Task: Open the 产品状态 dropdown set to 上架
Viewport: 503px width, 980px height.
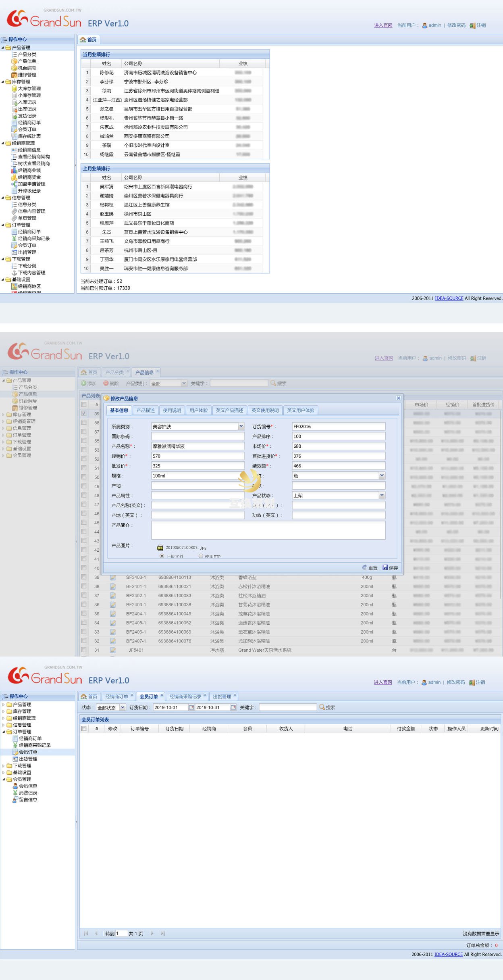Action: (x=382, y=495)
